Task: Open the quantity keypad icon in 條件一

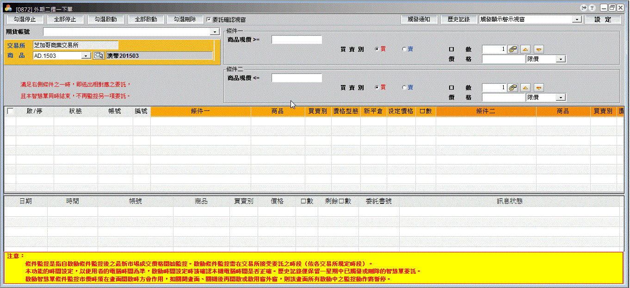Action: pos(513,49)
